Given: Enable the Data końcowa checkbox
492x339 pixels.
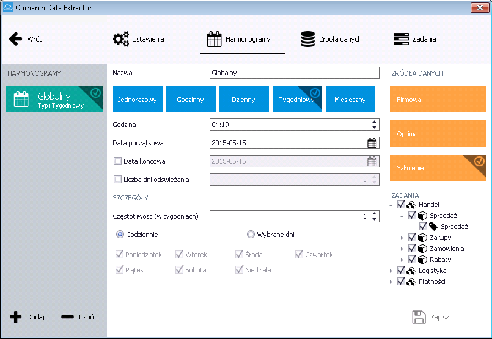Looking at the screenshot, I should (118, 161).
